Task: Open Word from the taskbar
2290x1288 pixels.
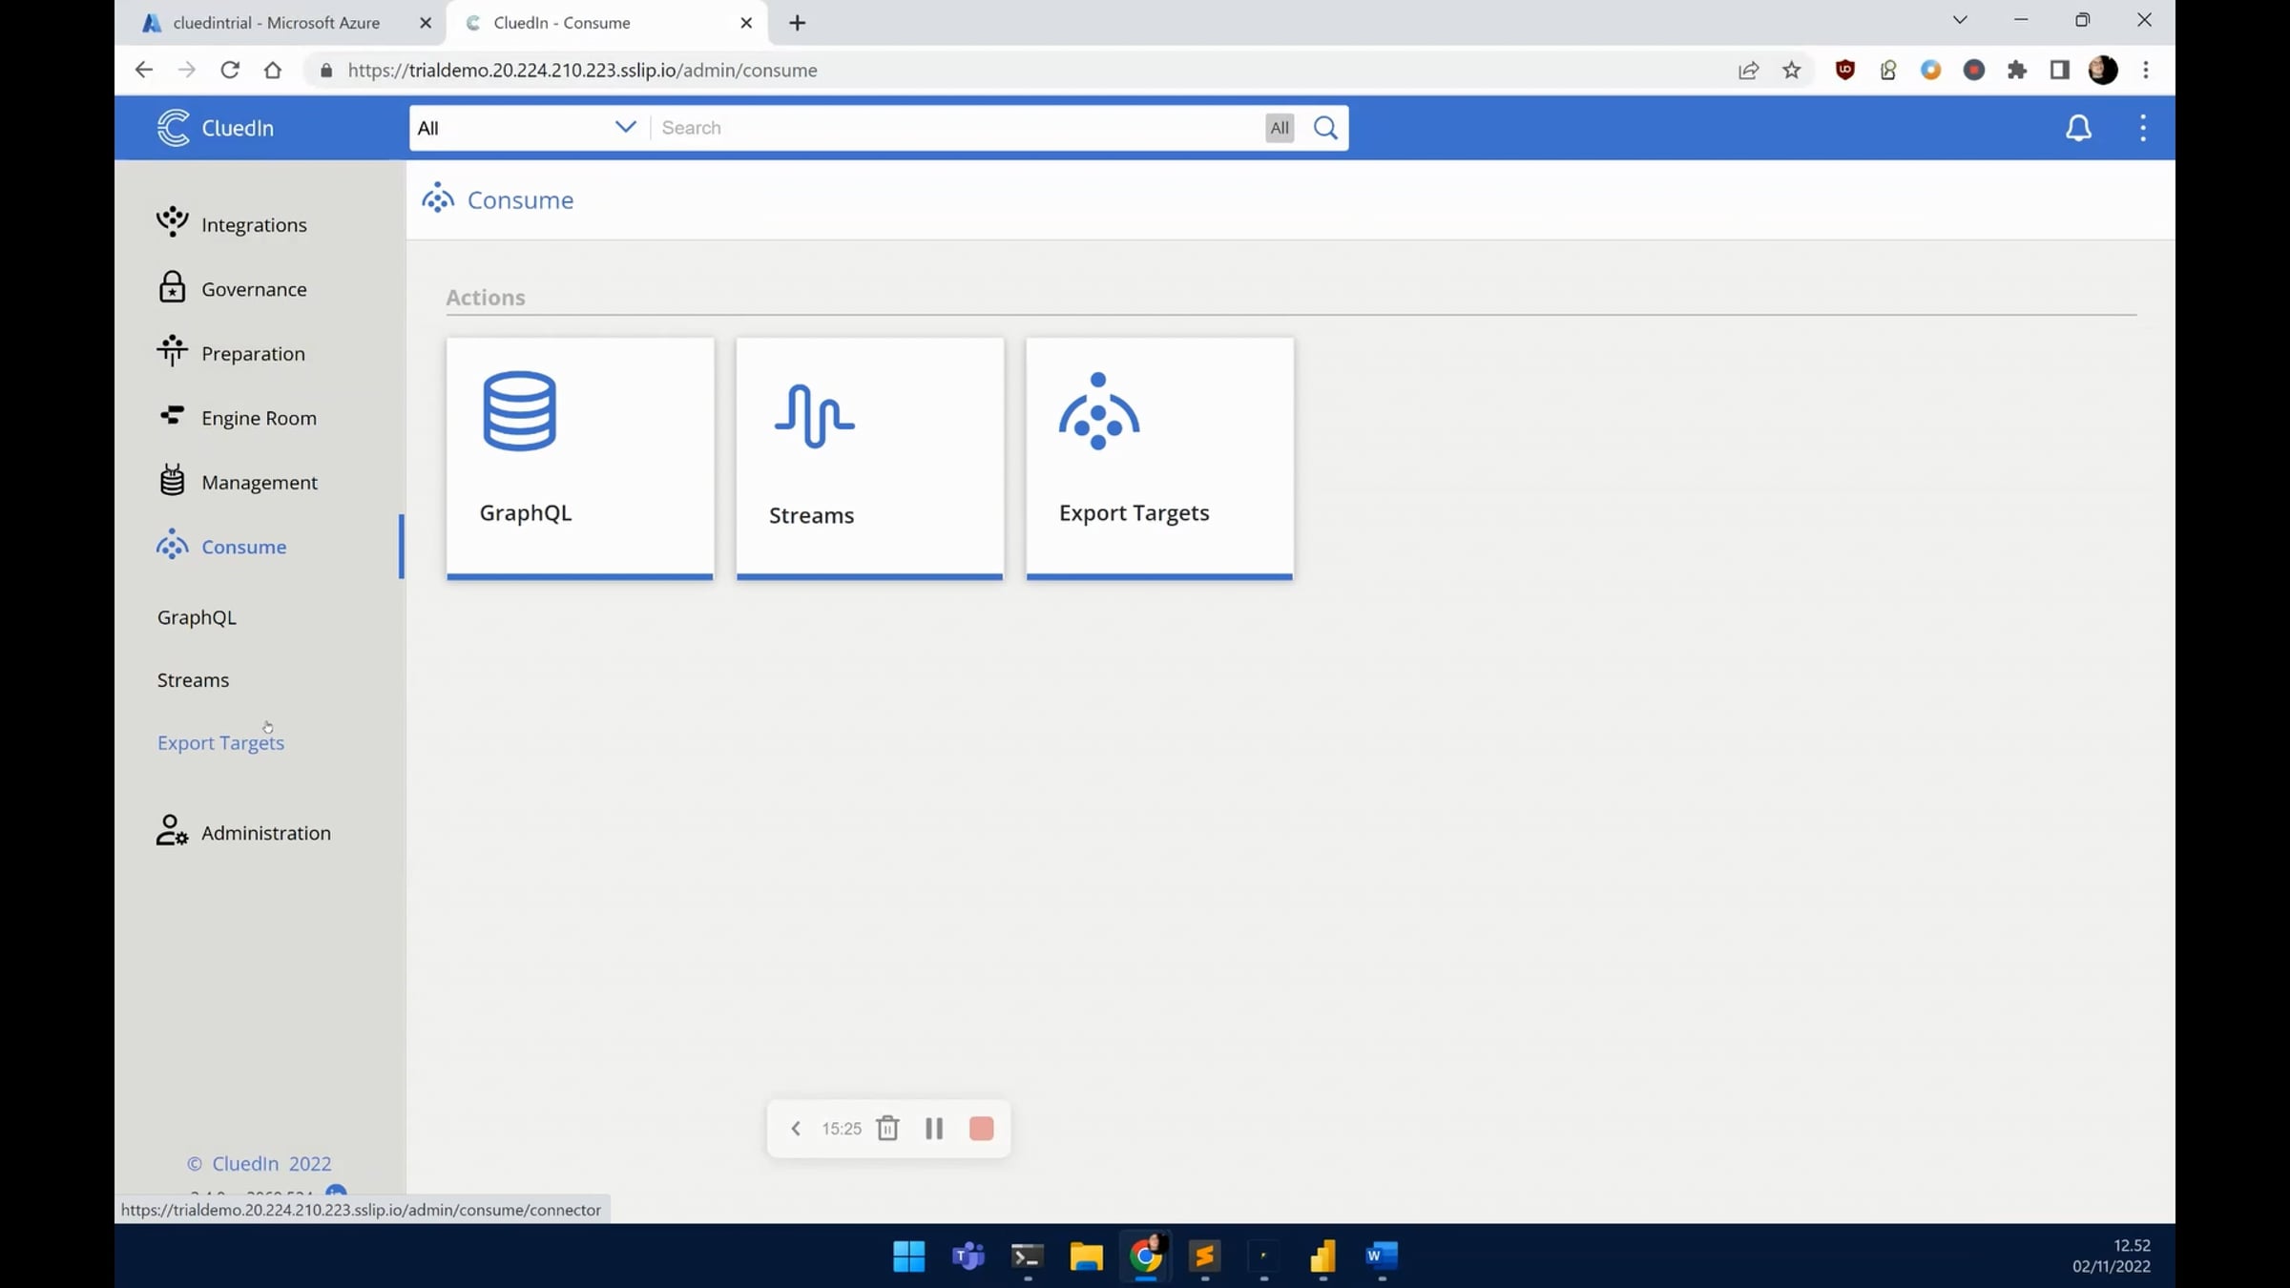Action: tap(1382, 1257)
